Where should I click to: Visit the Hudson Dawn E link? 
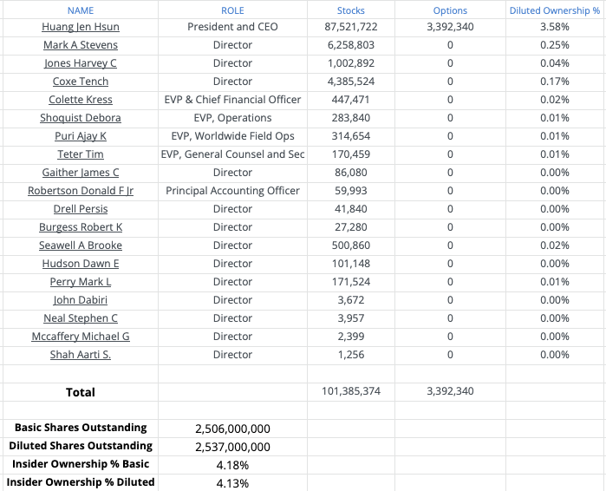(x=81, y=264)
